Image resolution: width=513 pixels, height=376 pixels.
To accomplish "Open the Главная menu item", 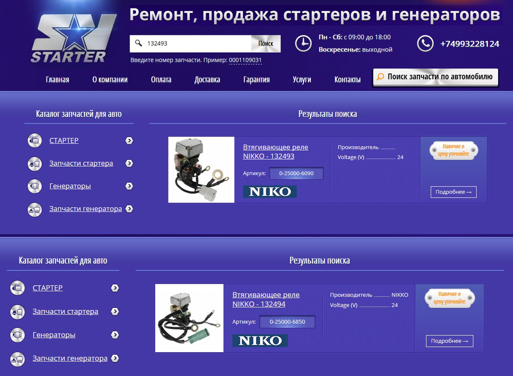I will click(58, 80).
